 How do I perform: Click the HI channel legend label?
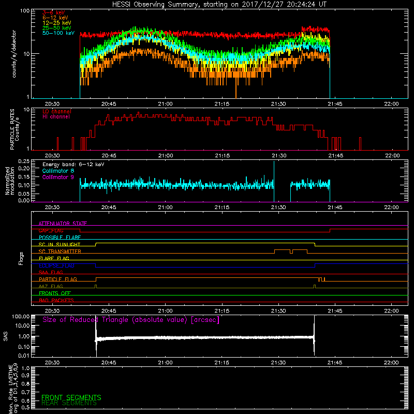(x=56, y=117)
